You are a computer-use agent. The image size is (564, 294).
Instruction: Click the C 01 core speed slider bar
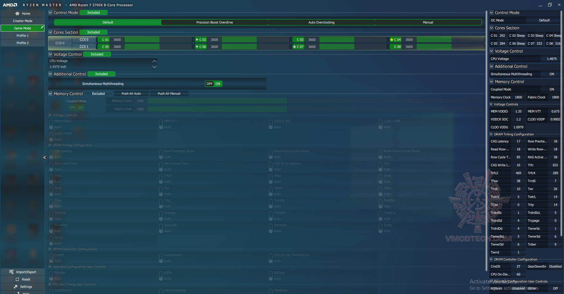click(158, 40)
